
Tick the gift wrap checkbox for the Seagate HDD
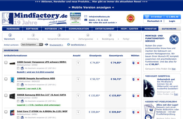click(x=18, y=85)
